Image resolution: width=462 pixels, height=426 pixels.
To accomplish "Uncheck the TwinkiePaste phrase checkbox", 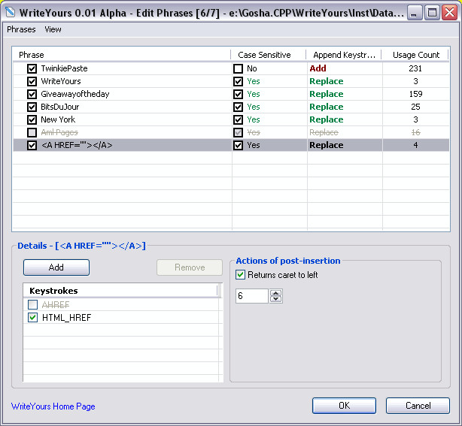I will tap(32, 68).
